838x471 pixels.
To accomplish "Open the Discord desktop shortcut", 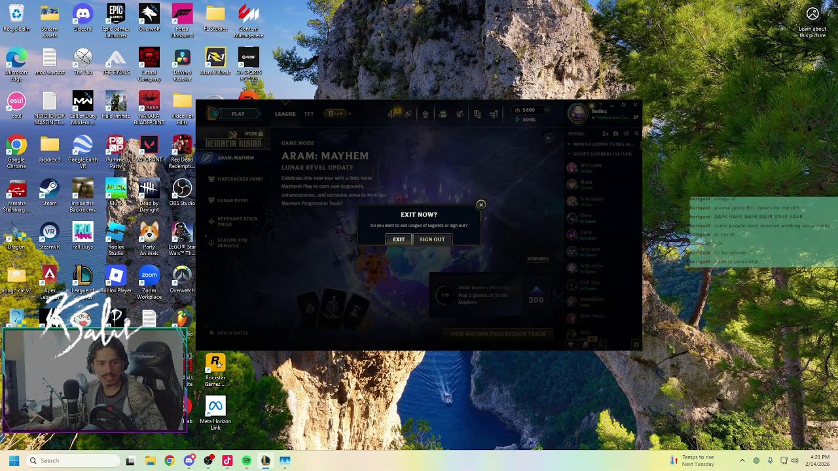I will 82,18.
